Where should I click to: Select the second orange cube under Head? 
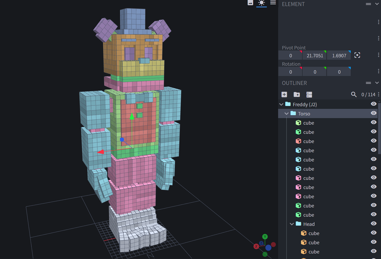point(328,242)
